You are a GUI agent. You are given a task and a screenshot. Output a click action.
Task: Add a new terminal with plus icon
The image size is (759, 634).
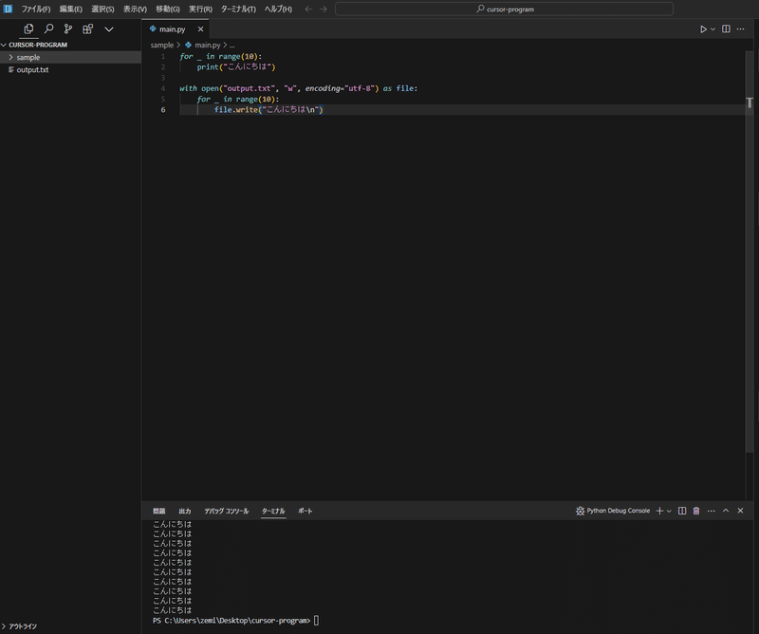coord(660,511)
